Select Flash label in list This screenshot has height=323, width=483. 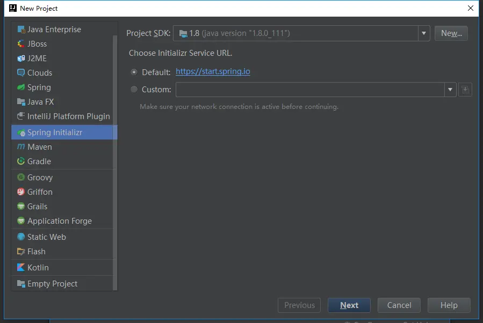tap(37, 252)
